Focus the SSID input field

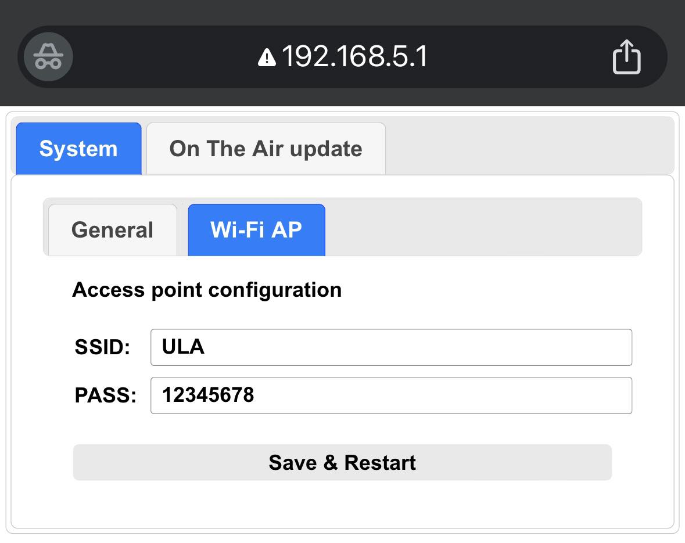(x=391, y=347)
